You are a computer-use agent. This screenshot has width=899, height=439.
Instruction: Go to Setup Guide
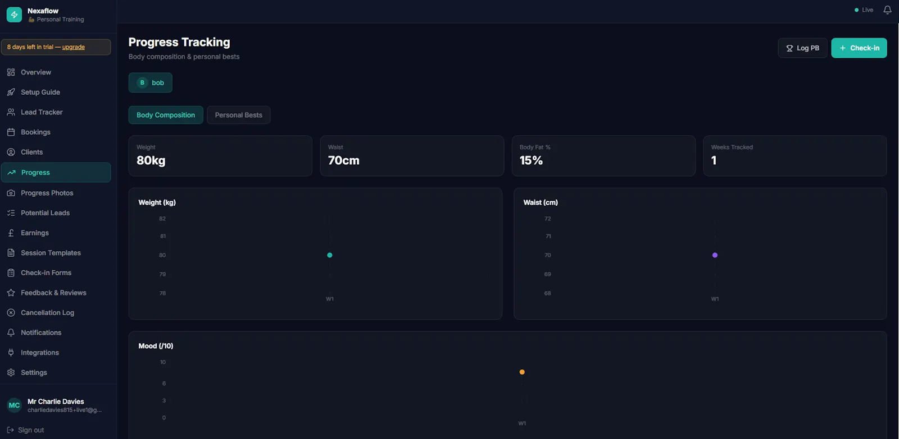pos(56,92)
